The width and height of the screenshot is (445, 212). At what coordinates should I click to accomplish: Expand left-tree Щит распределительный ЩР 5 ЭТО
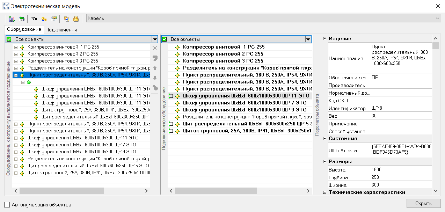(x=16, y=166)
